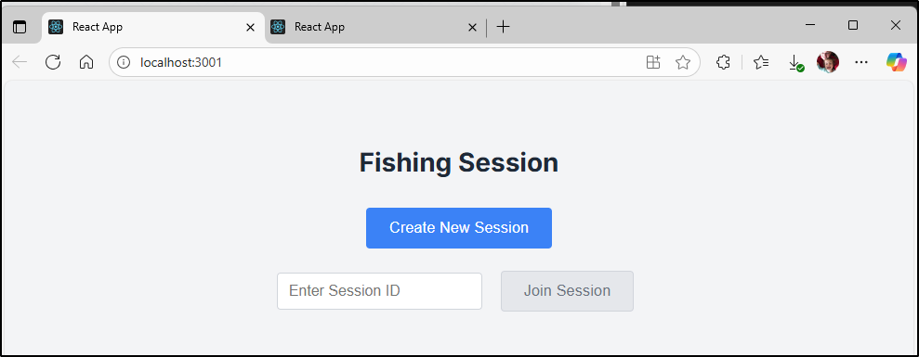Show the Downloads panel
This screenshot has height=357, width=919.
coord(795,63)
